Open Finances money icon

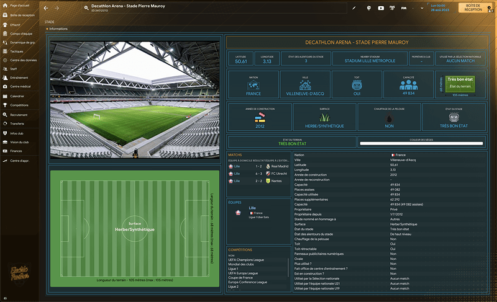click(x=5, y=151)
